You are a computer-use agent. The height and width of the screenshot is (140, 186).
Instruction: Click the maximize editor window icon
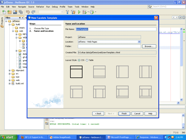[184, 17]
